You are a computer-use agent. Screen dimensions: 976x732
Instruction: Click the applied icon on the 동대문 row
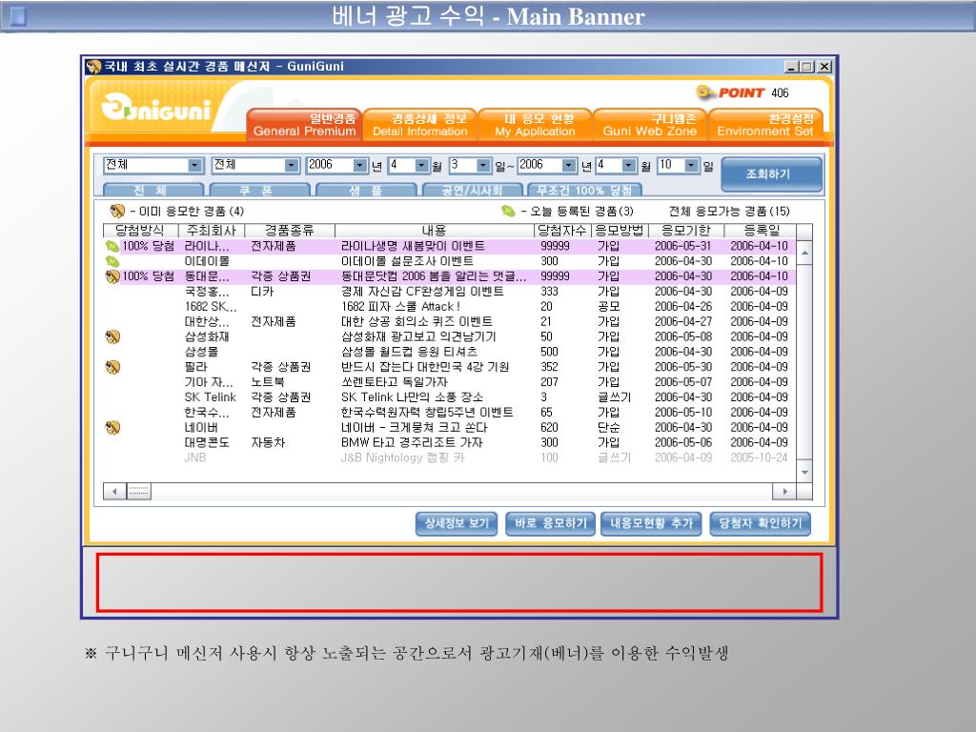pos(112,276)
